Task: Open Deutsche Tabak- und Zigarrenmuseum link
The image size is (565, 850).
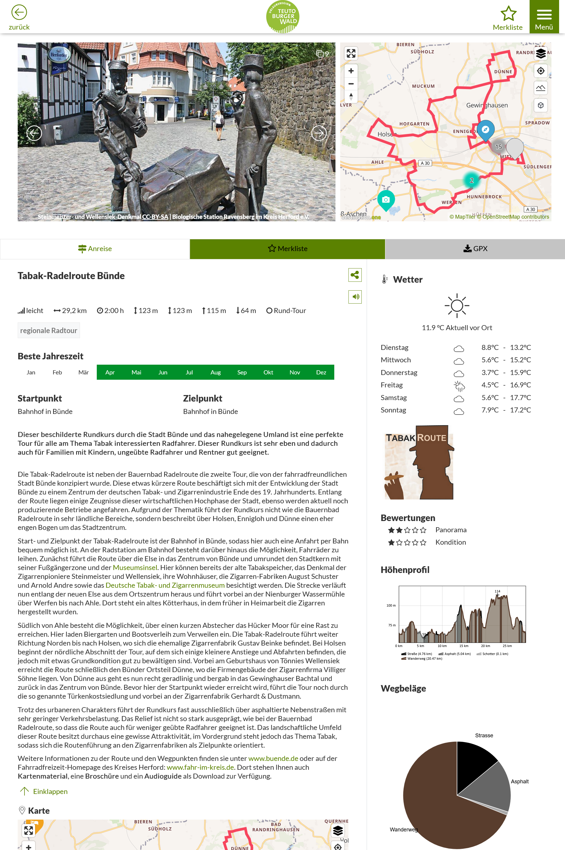Action: pyautogui.click(x=165, y=585)
